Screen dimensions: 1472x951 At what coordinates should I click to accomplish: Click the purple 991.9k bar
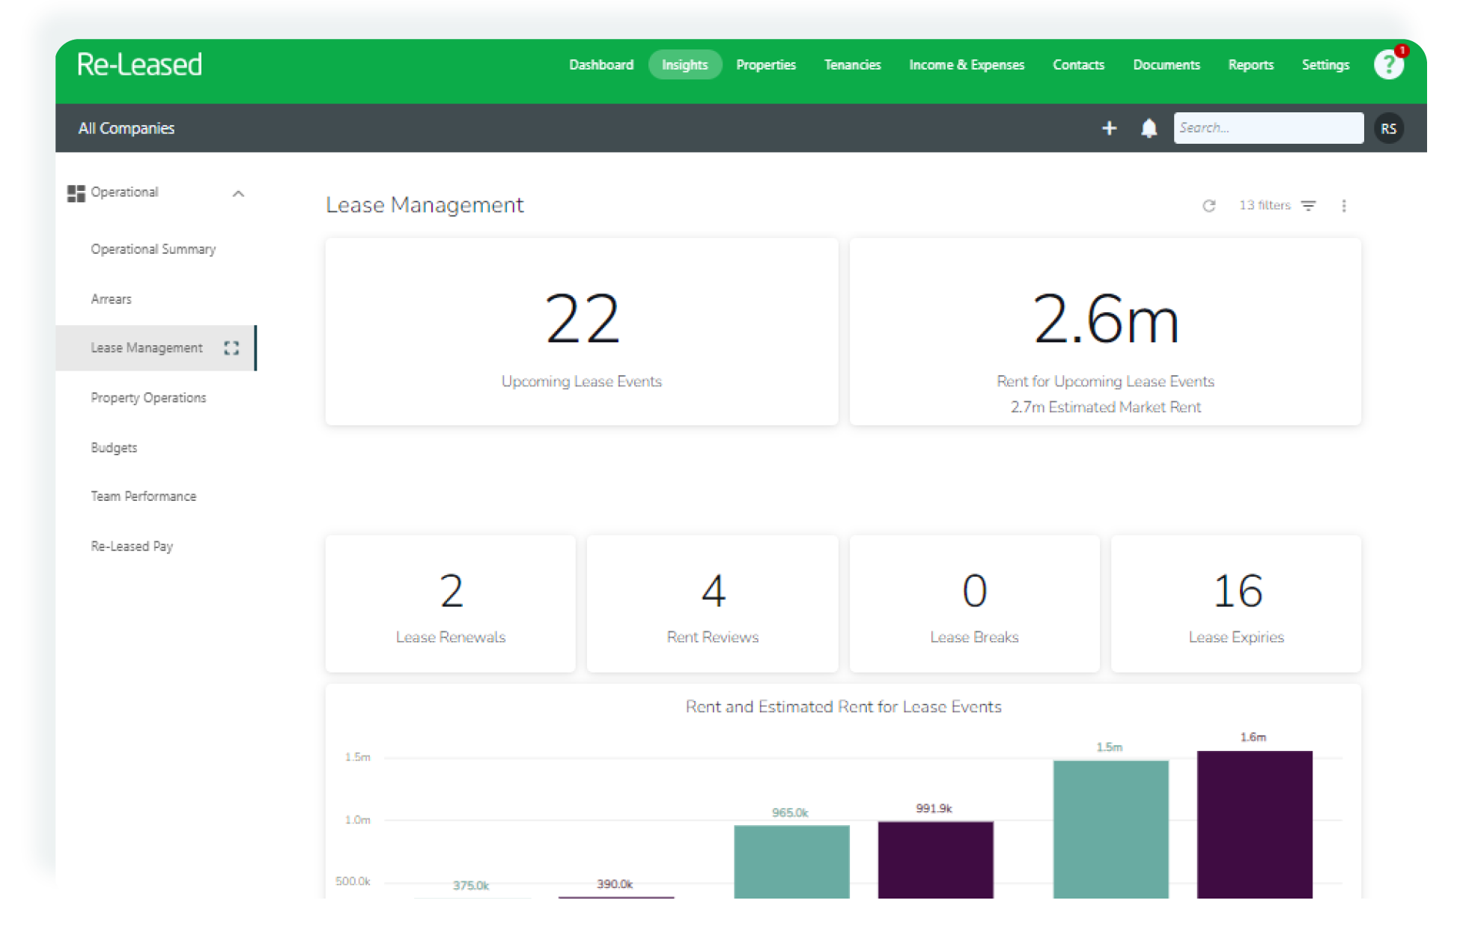coord(935,860)
